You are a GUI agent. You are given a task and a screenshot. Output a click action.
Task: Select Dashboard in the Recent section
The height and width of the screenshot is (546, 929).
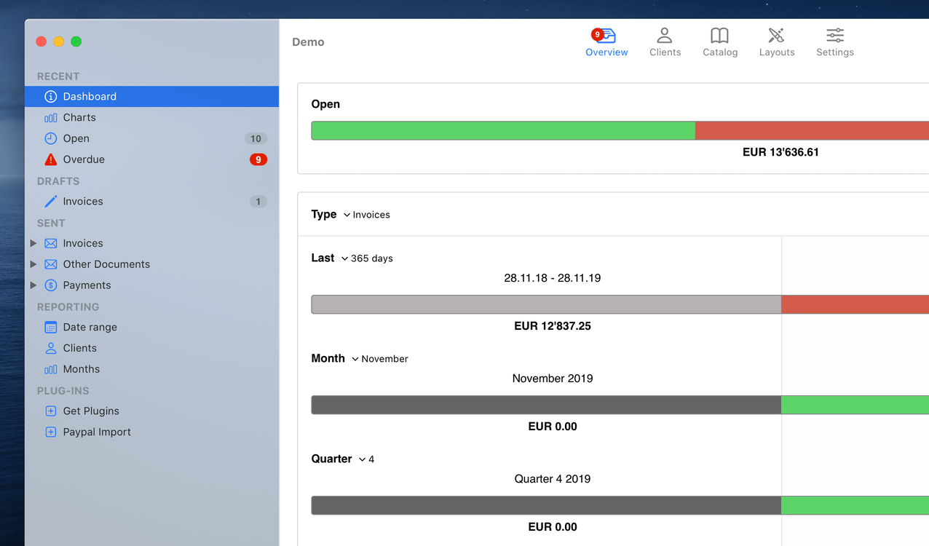[x=89, y=96]
